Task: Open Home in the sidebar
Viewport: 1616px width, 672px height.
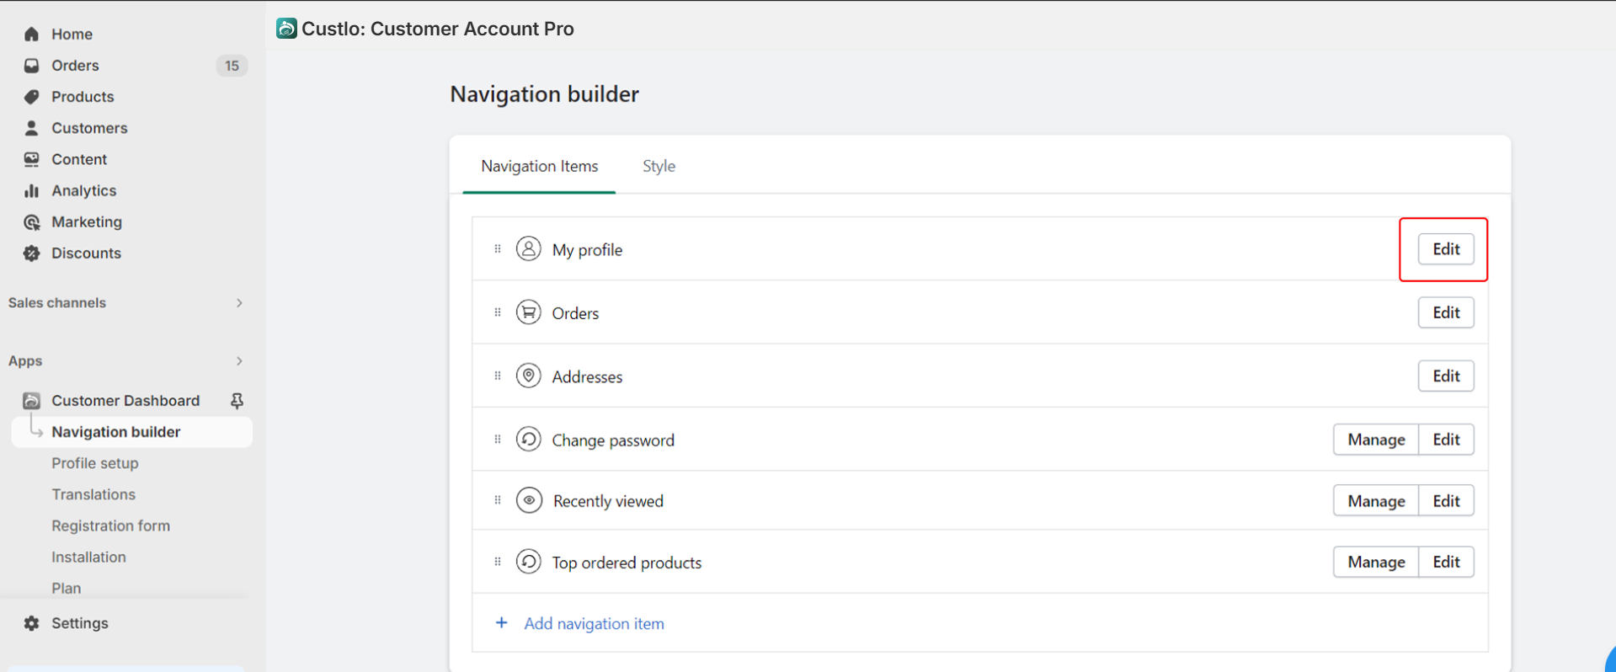Action: 72,35
